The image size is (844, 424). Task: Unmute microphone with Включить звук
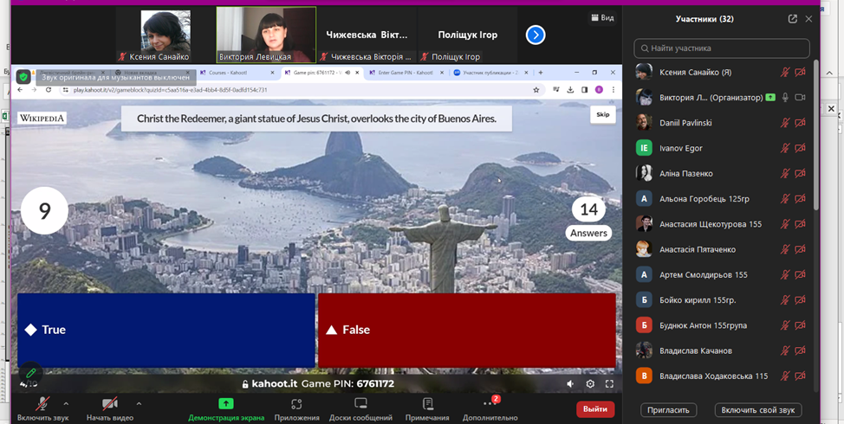tap(42, 404)
